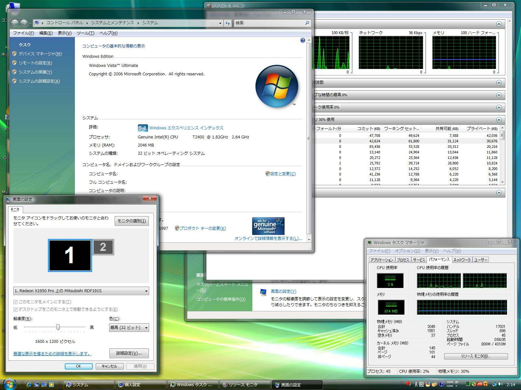Click the プロダクト キーの変更(K) link
521x390 pixels.
point(203,228)
